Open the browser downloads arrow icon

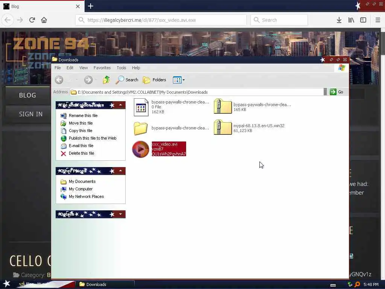[339, 20]
